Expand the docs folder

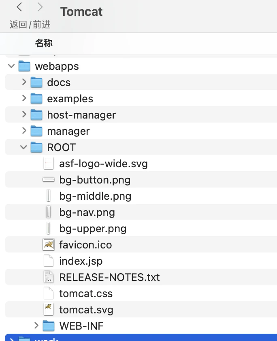click(x=24, y=82)
